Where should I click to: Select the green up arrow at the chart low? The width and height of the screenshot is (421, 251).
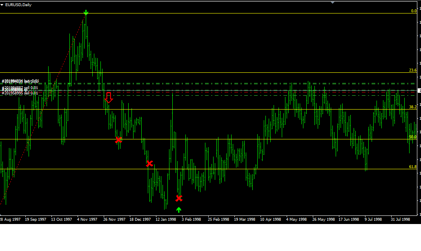[x=179, y=210]
